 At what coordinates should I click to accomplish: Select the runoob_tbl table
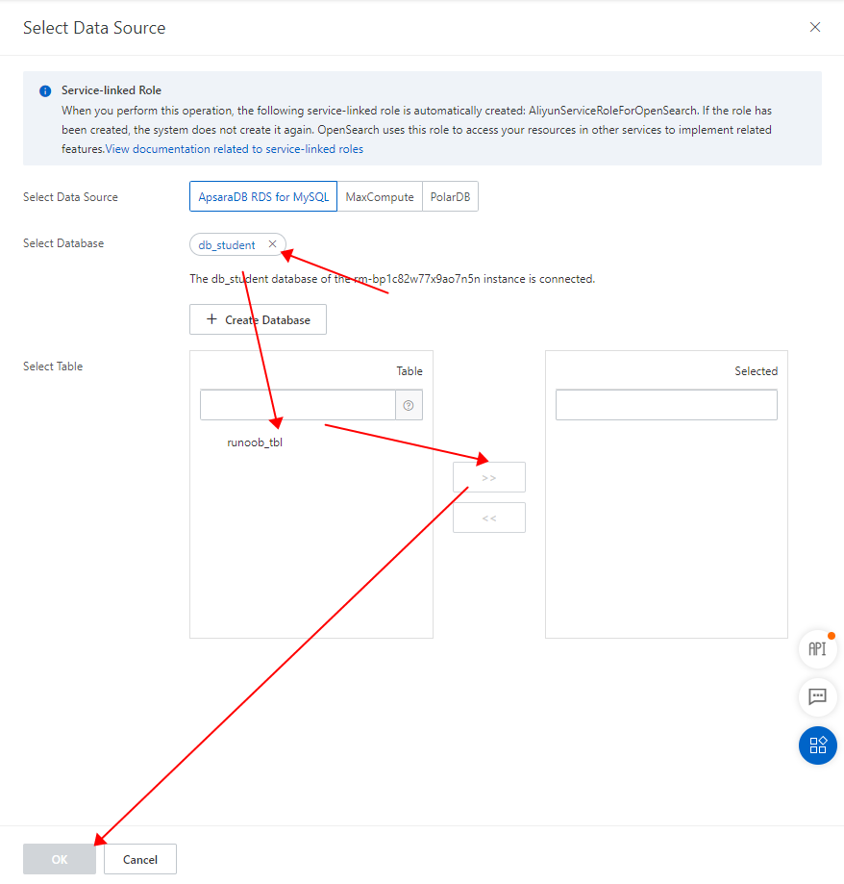[x=255, y=442]
